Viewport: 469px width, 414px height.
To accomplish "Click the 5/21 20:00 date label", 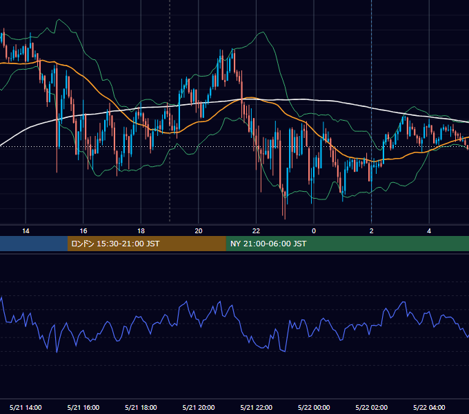I will click(x=199, y=407).
